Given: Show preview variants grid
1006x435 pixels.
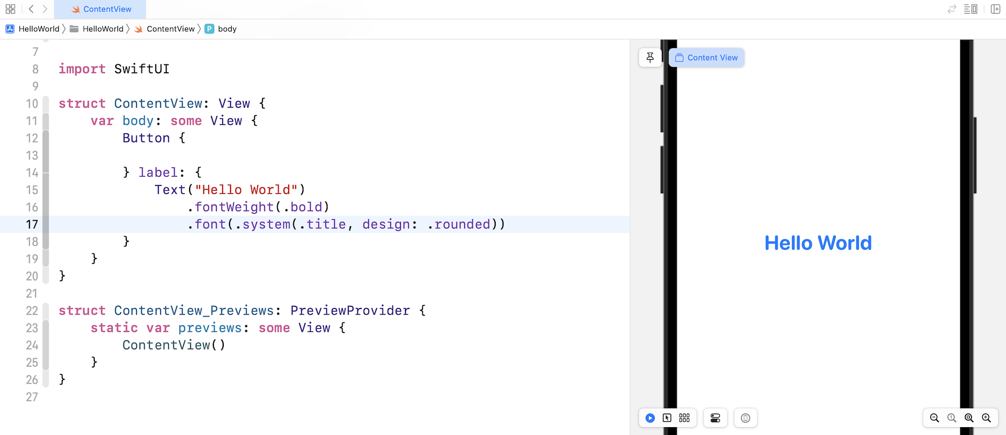Looking at the screenshot, I should point(684,418).
